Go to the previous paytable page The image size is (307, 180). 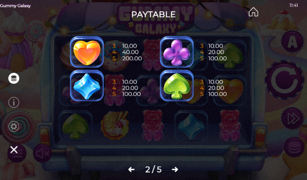tap(131, 169)
